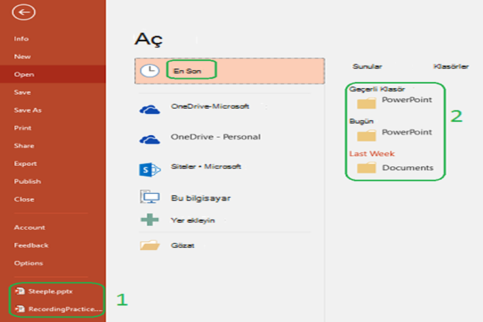Click the Geçerli Klasör group heading
Screen dimensions: 483x322
point(377,89)
